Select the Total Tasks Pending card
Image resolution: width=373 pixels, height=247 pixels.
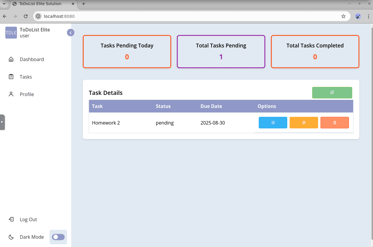221,52
